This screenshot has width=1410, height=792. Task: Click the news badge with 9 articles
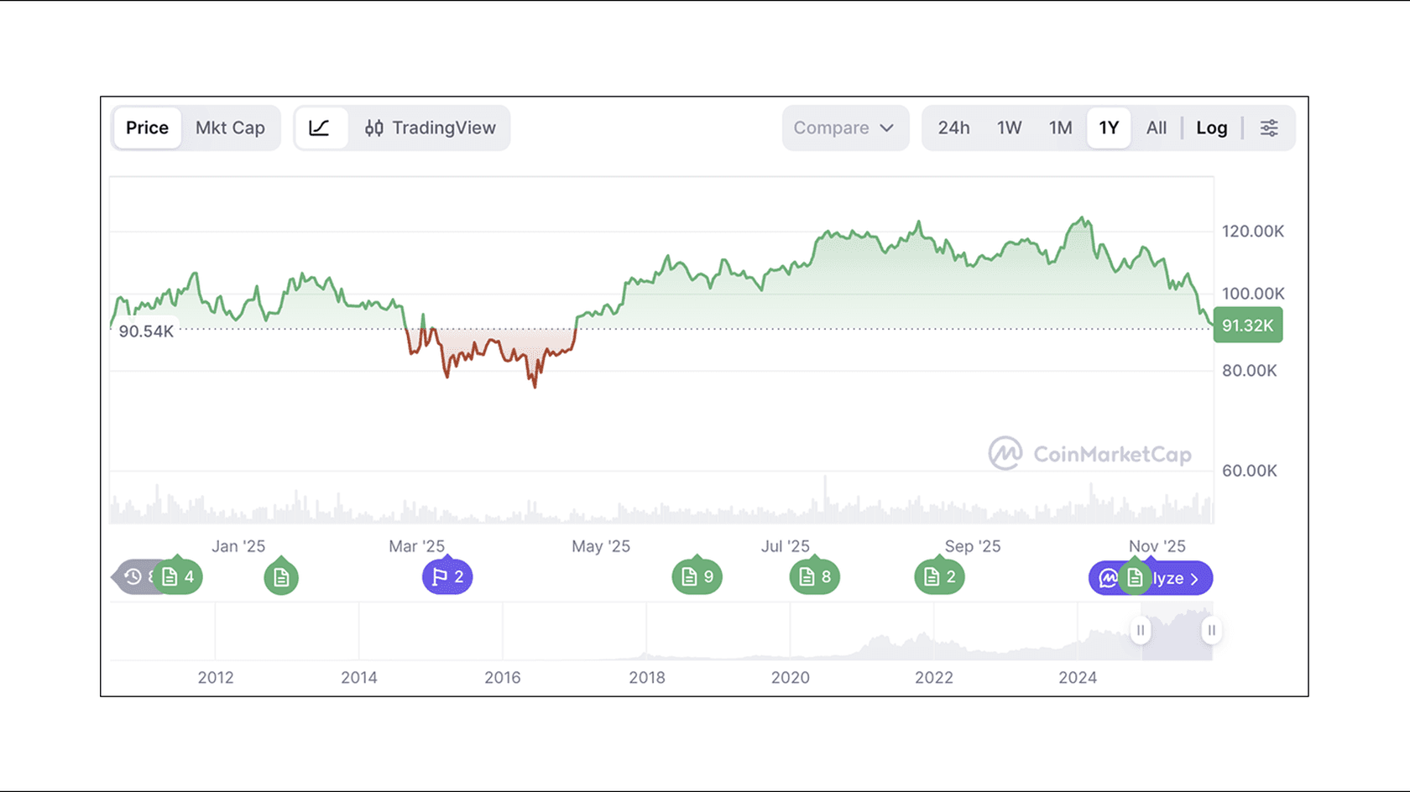pos(697,576)
